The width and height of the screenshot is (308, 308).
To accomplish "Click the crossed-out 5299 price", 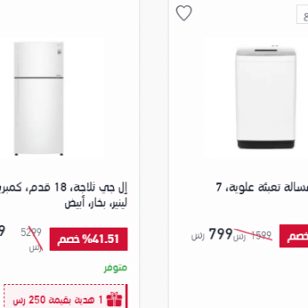I will tap(31, 233).
